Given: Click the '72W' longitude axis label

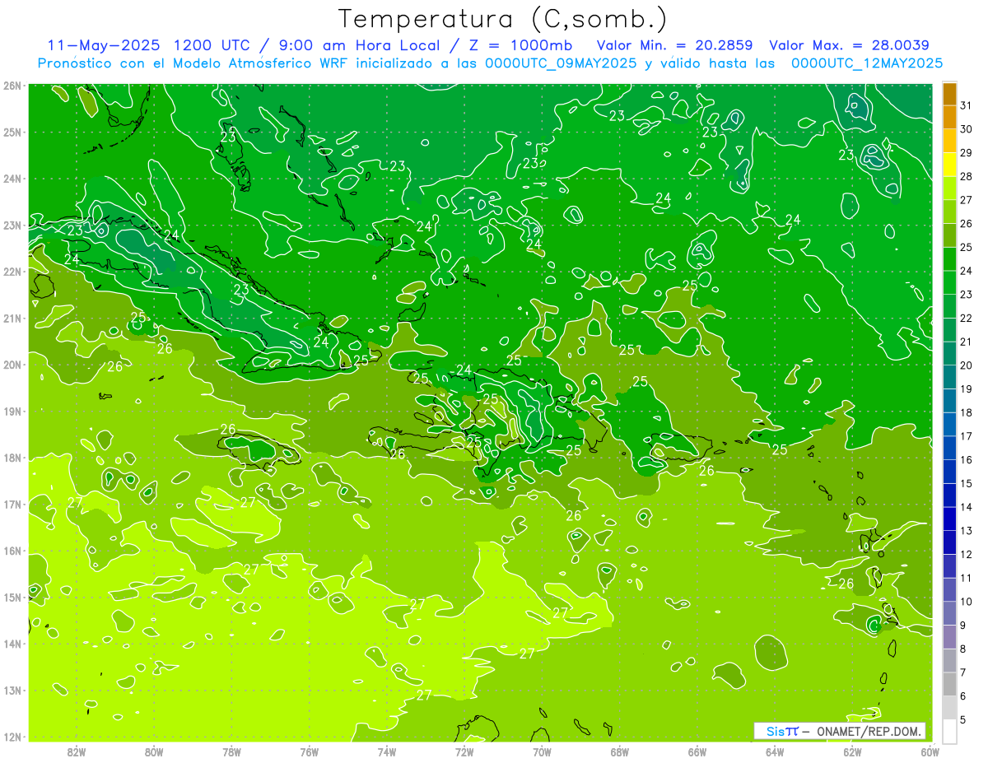Looking at the screenshot, I should (x=464, y=751).
